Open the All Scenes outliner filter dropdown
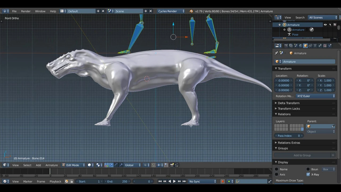Screen dimensions: 341x192 (x=323, y=18)
